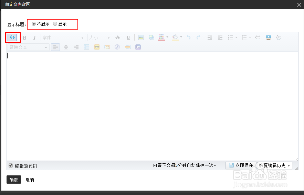Expand the text color palette arrow
Image resolution: width=304 pixels, height=195 pixels.
point(167,37)
